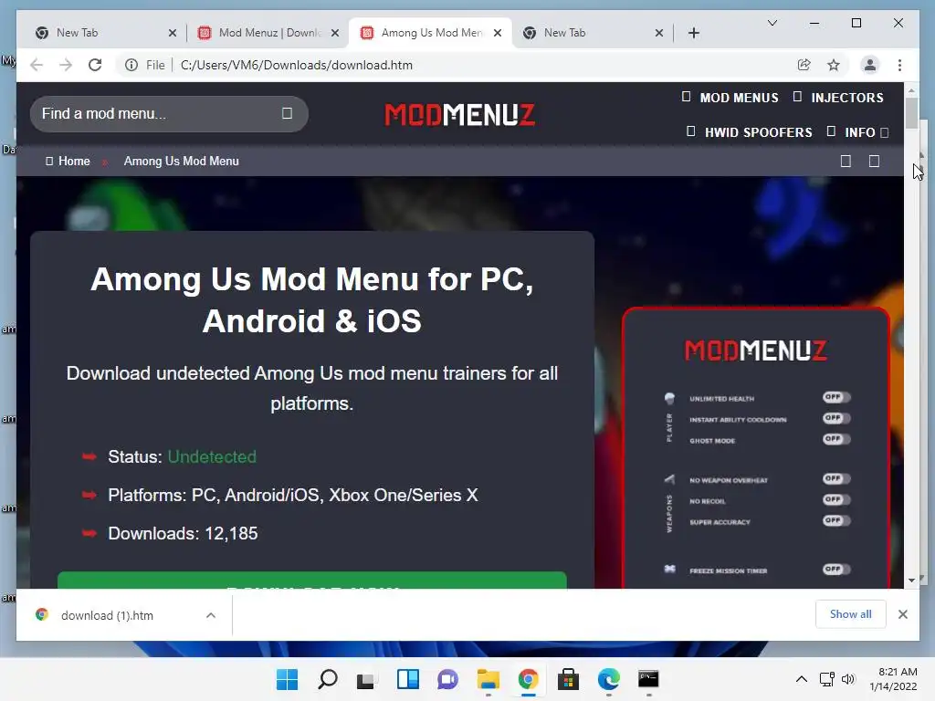The image size is (935, 701).
Task: Expand the download (1).htm options chevron
Action: point(211,615)
